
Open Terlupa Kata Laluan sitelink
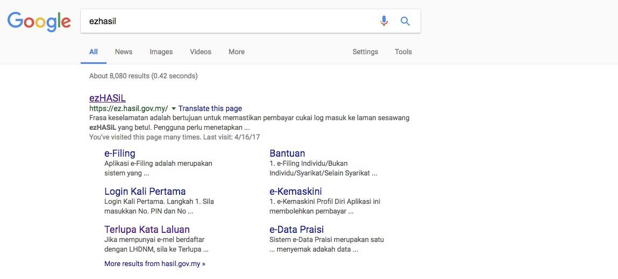click(147, 230)
